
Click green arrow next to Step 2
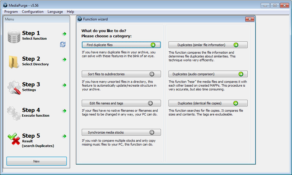[64, 60]
